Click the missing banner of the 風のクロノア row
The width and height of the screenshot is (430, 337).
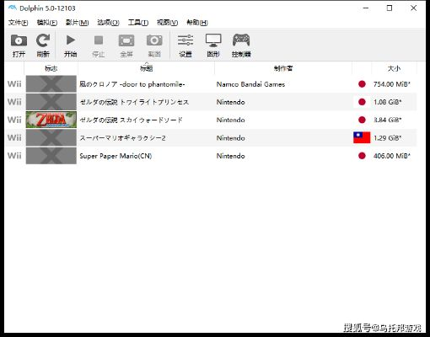(51, 84)
